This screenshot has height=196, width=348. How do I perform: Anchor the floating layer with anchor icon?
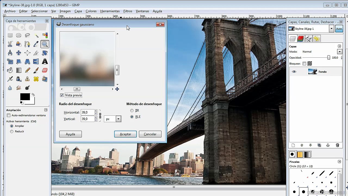coord(328,145)
